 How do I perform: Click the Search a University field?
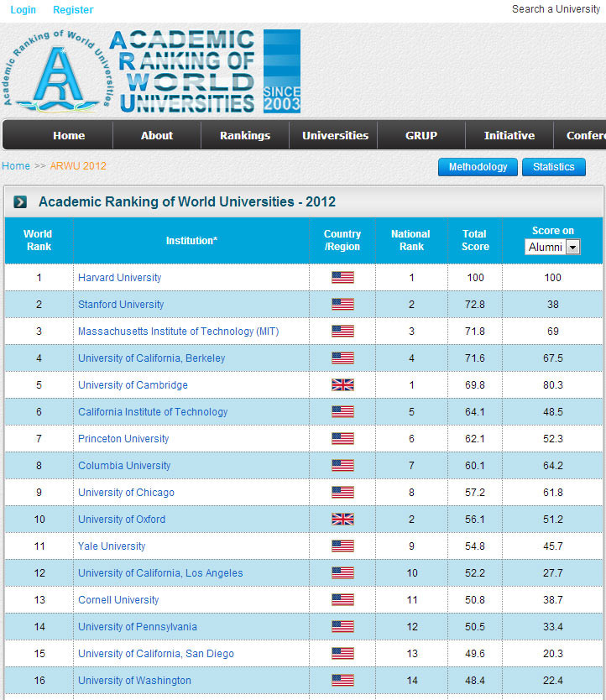pos(556,9)
